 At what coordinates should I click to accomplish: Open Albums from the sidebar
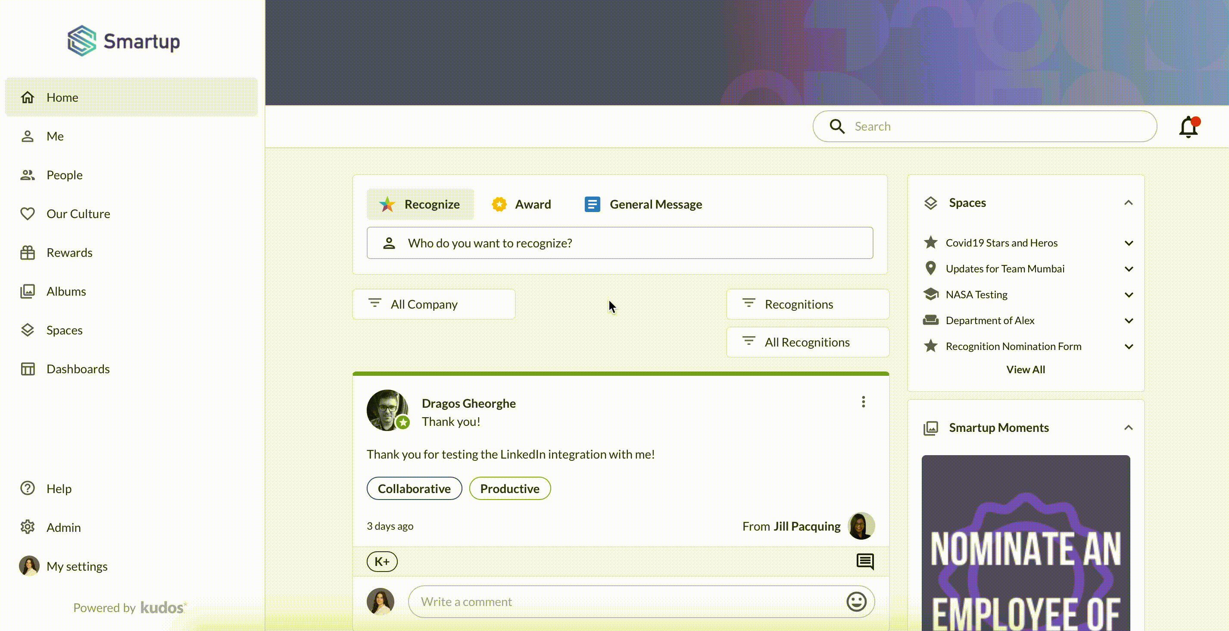(131, 291)
